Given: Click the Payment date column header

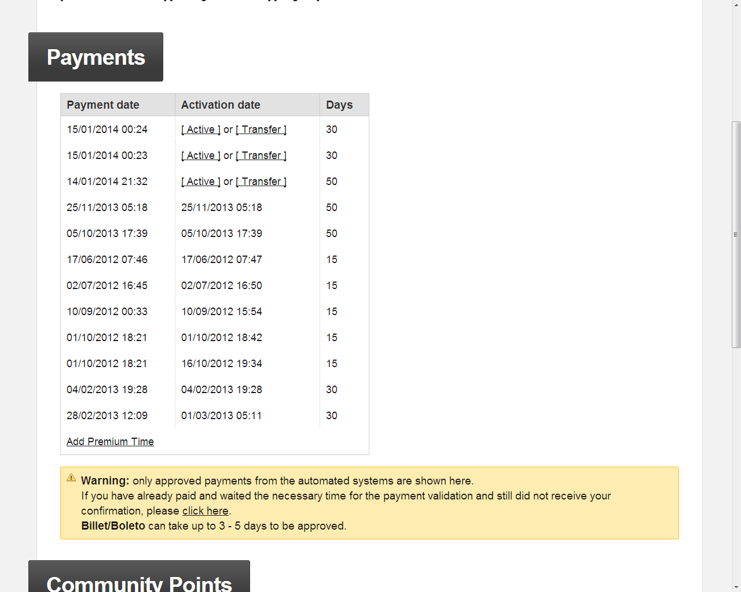Looking at the screenshot, I should click(103, 105).
